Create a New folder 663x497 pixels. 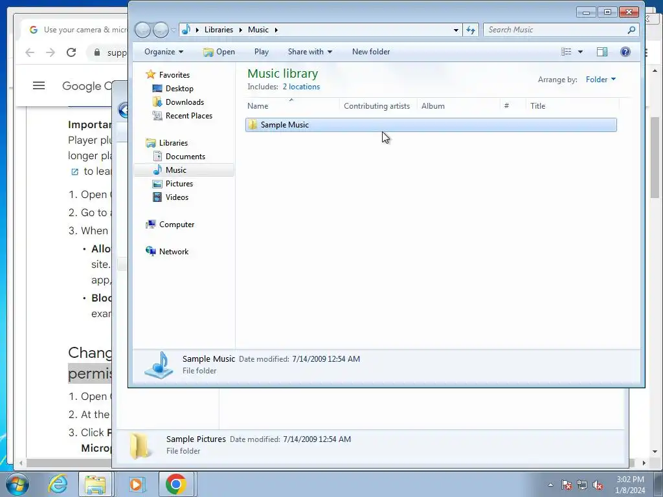click(x=371, y=52)
